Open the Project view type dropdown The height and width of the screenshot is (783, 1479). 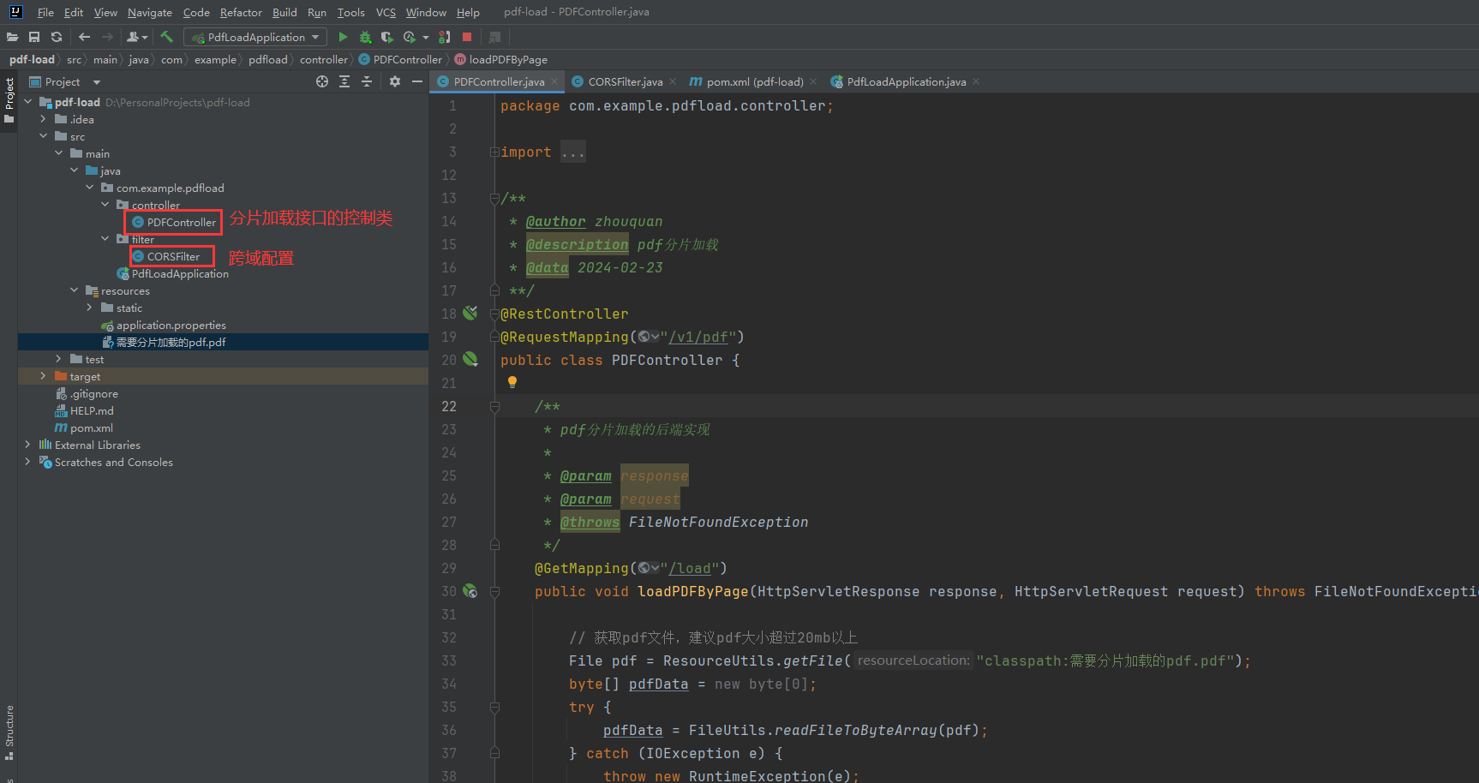97,82
